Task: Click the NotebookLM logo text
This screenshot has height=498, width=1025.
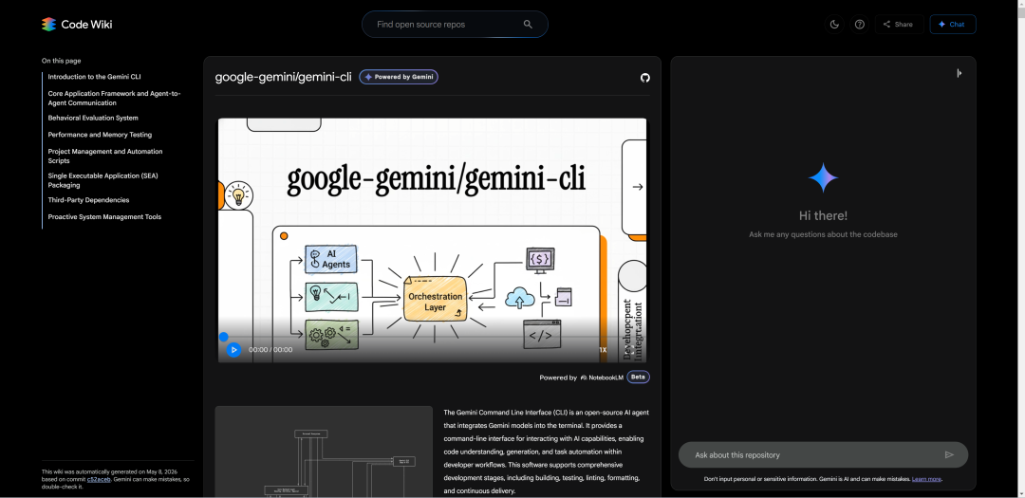Action: [x=602, y=378]
